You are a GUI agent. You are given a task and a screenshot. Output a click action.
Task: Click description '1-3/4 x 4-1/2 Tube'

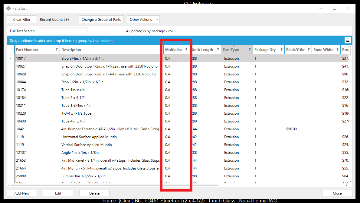(x=77, y=113)
